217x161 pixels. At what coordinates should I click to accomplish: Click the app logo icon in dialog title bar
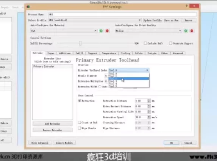tap(28, 7)
